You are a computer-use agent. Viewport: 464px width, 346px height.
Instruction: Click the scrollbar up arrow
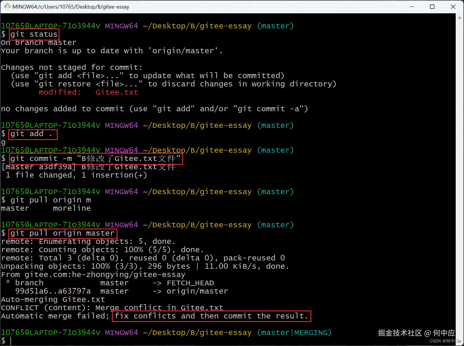460,17
